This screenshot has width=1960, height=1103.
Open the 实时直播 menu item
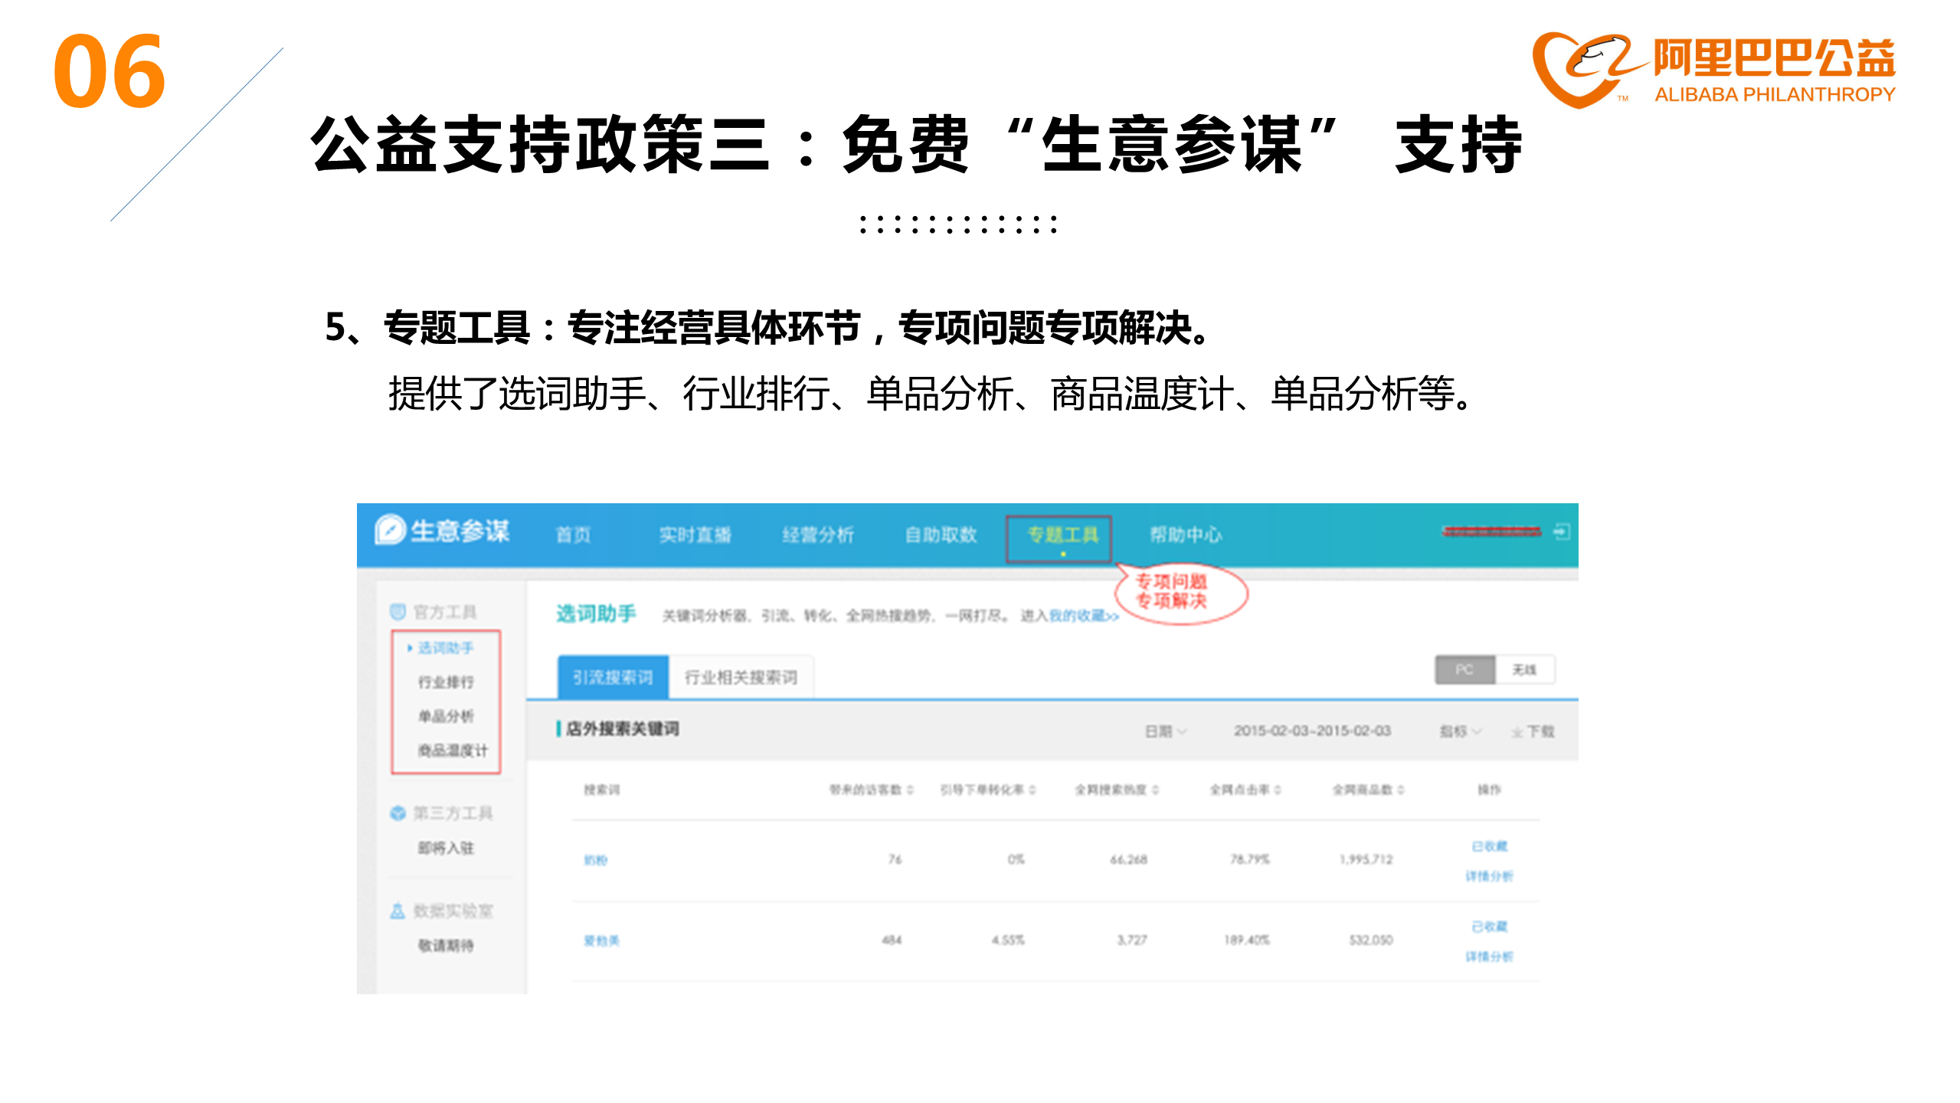tap(695, 535)
